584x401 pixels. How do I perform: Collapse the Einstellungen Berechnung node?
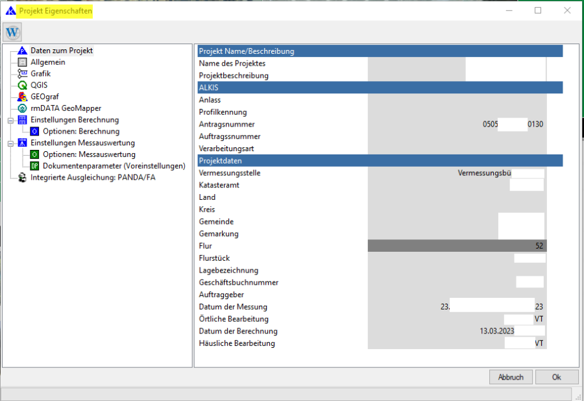click(10, 120)
